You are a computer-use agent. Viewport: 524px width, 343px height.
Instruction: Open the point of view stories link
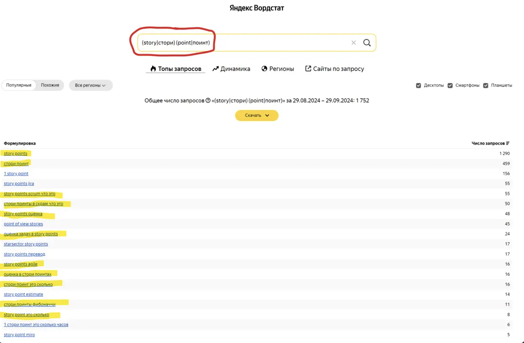pos(23,224)
